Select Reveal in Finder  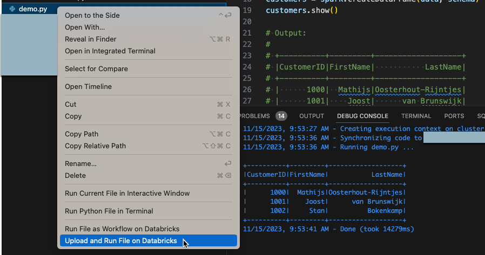click(90, 39)
